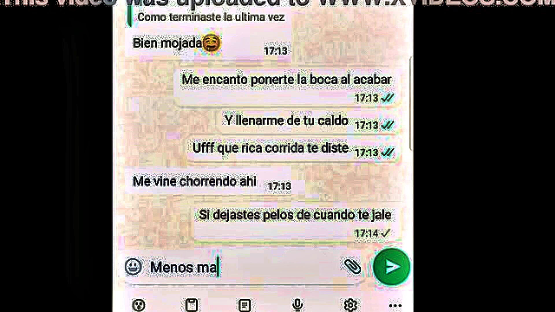Image resolution: width=555 pixels, height=312 pixels.
Task: Tap the double-check marks on the "Ufff" message
Action: [387, 152]
